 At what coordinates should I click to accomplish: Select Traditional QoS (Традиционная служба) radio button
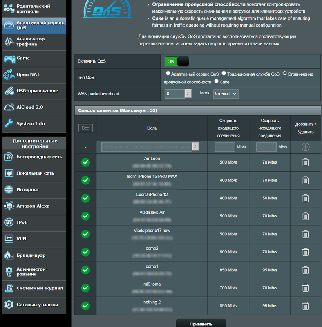[x=224, y=73]
